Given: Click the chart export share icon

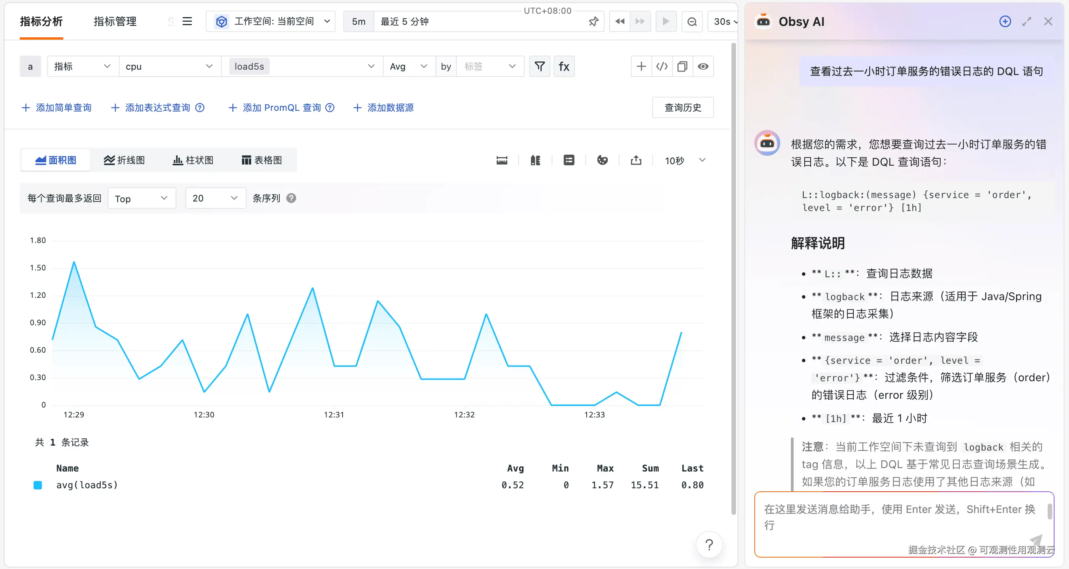Looking at the screenshot, I should tap(636, 160).
